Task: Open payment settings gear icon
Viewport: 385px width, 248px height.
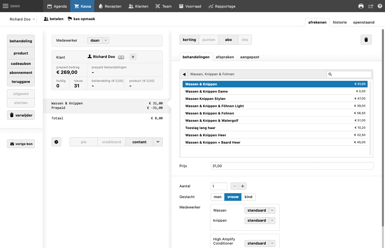Action: coord(56,142)
